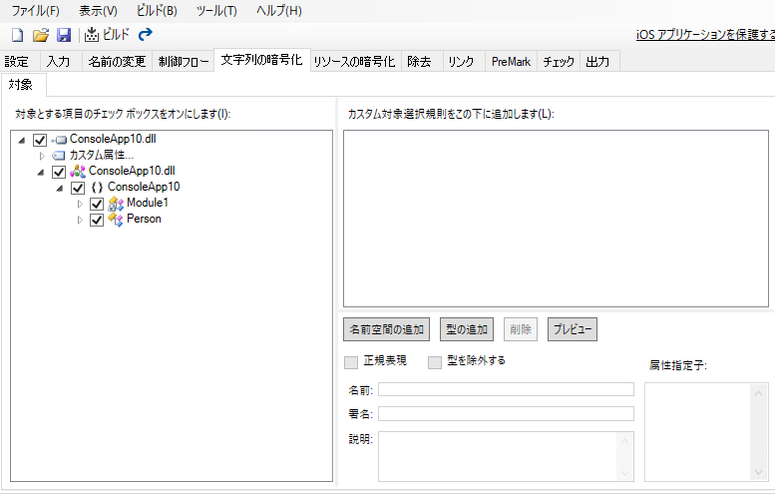Uncheck the Module1 checkbox
775x494 pixels.
click(x=97, y=204)
